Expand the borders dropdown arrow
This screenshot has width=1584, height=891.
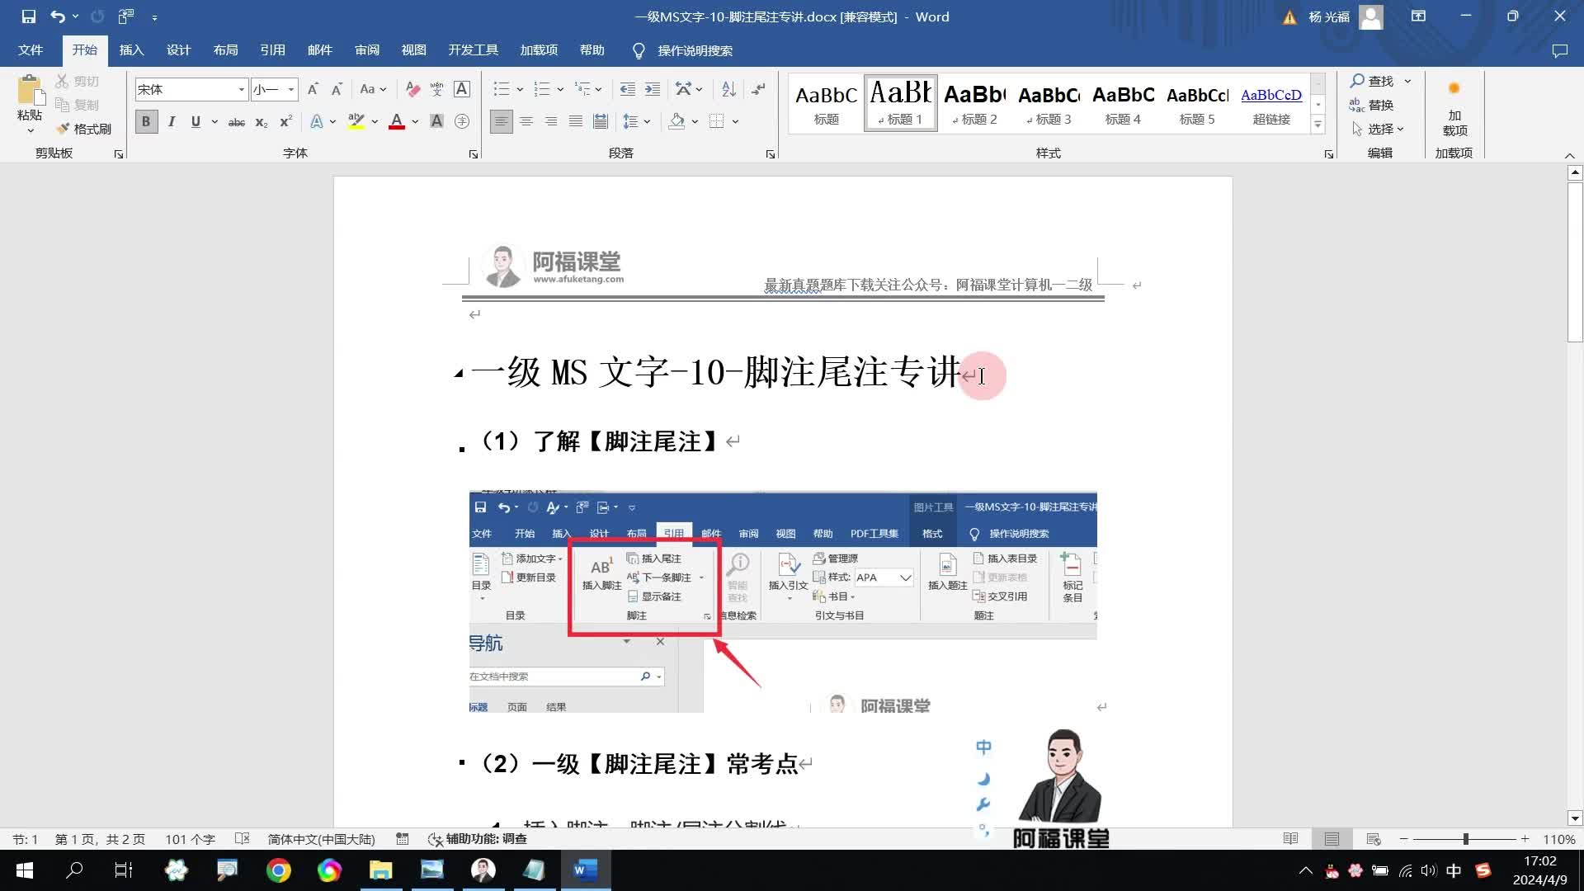pyautogui.click(x=735, y=121)
